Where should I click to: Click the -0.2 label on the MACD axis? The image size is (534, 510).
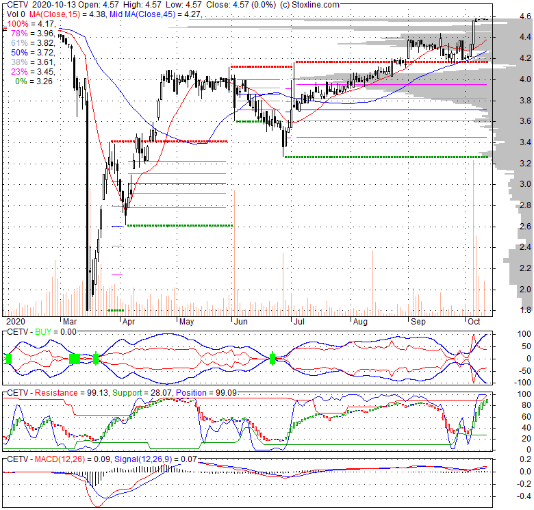(524, 484)
